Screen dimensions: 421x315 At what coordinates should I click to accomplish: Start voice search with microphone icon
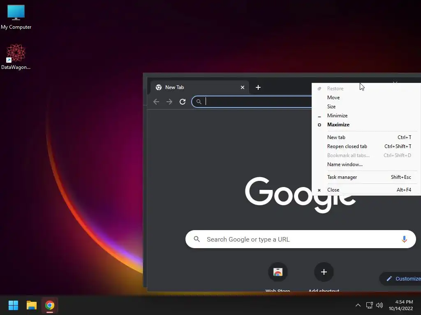[404, 239]
